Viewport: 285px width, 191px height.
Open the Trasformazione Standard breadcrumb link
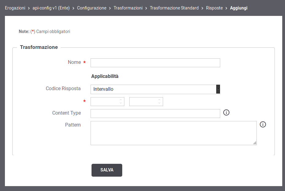pyautogui.click(x=174, y=8)
